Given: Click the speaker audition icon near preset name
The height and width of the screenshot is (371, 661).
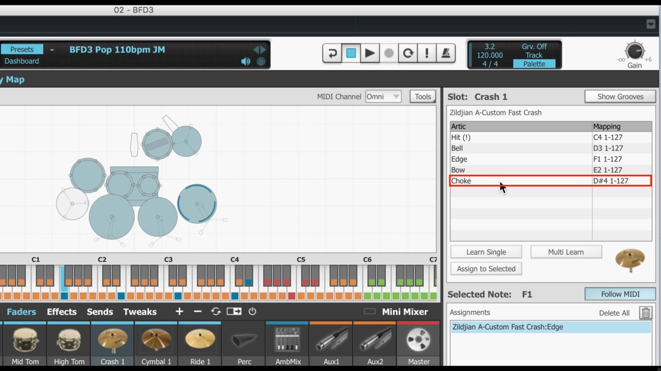Looking at the screenshot, I should click(x=246, y=61).
